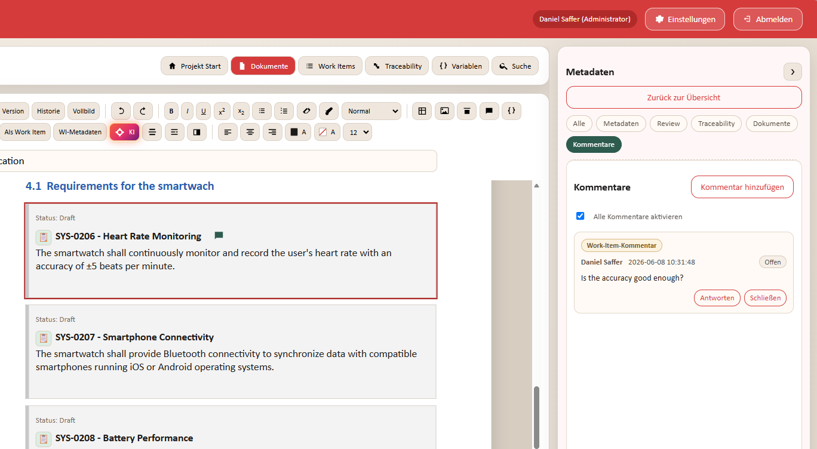Insert an image
Viewport: 817px width, 449px height.
tap(444, 111)
